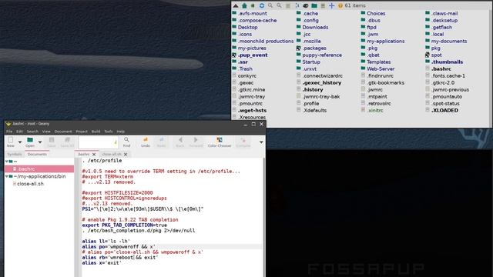Click the Redo toolbar icon
Viewport: 493px width, 277px height.
click(x=161, y=142)
